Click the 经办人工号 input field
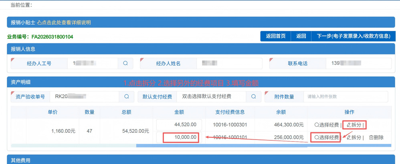400x164 pixels. click(x=92, y=63)
